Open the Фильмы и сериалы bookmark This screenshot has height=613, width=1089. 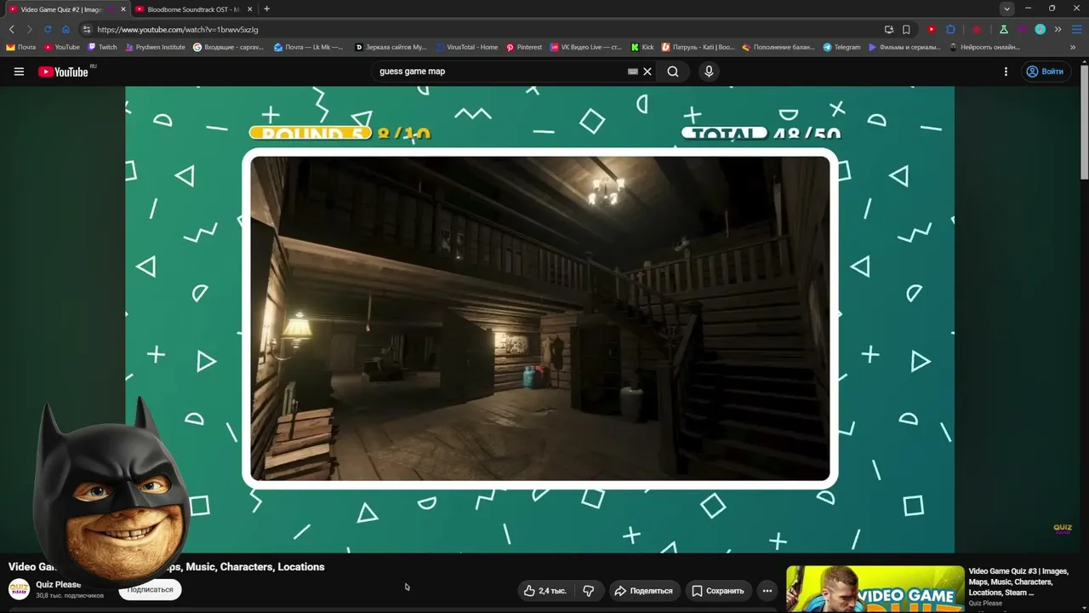tap(904, 48)
